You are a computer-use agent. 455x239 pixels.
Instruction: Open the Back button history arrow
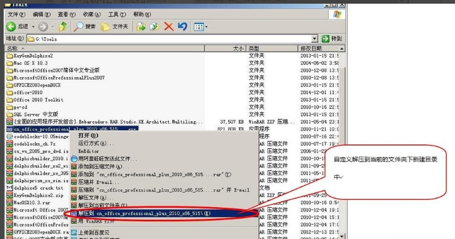[x=33, y=27]
